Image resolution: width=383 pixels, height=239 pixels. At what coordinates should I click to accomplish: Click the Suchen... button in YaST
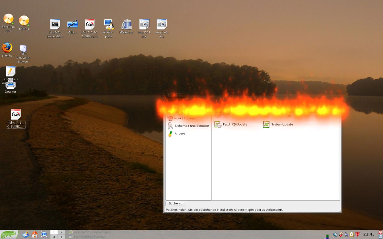coord(176,203)
